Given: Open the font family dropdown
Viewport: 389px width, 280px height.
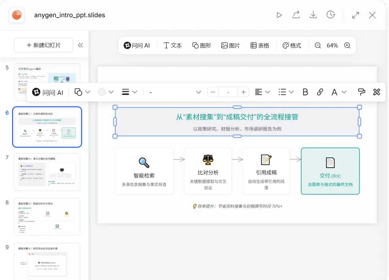Looking at the screenshot, I should point(175,92).
